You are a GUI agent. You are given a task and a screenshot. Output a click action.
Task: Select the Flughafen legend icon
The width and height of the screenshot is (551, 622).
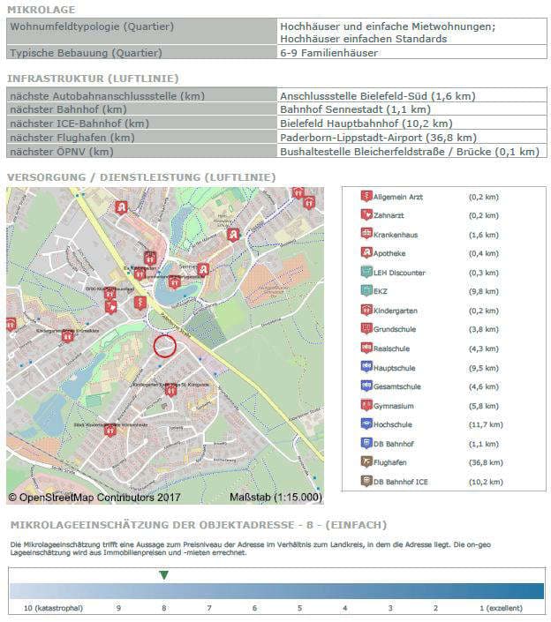click(366, 462)
